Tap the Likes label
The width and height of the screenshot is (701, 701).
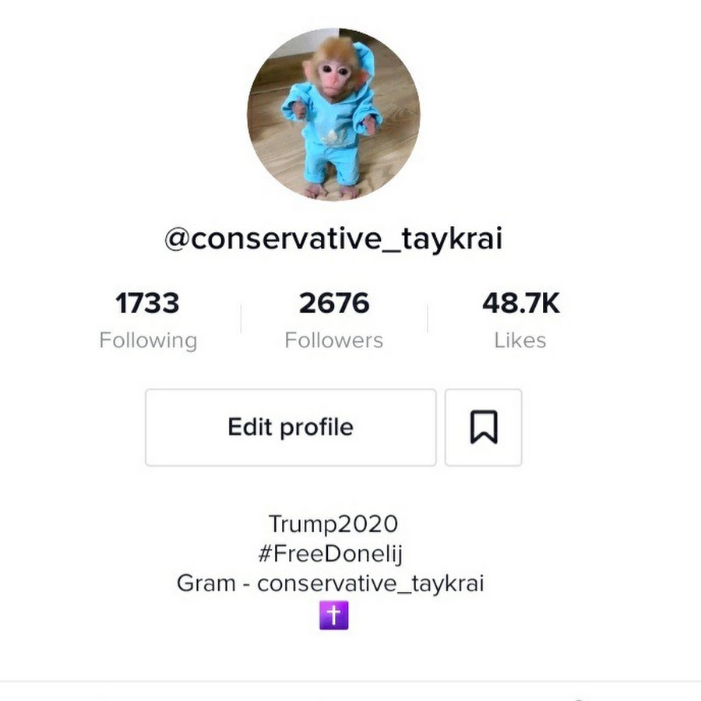tap(520, 340)
